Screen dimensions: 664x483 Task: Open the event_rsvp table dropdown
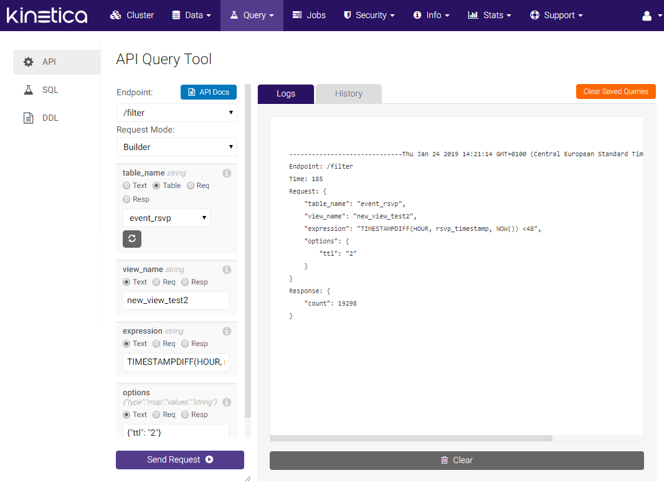pos(166,218)
